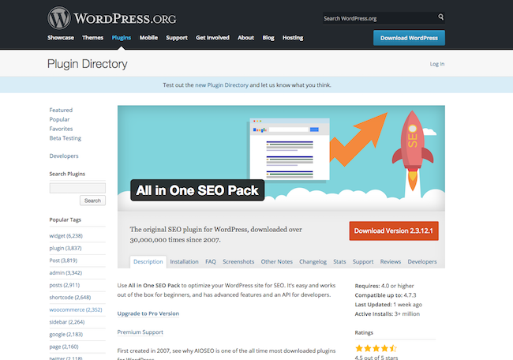Click the Log In link
513x360 pixels.
click(x=437, y=64)
